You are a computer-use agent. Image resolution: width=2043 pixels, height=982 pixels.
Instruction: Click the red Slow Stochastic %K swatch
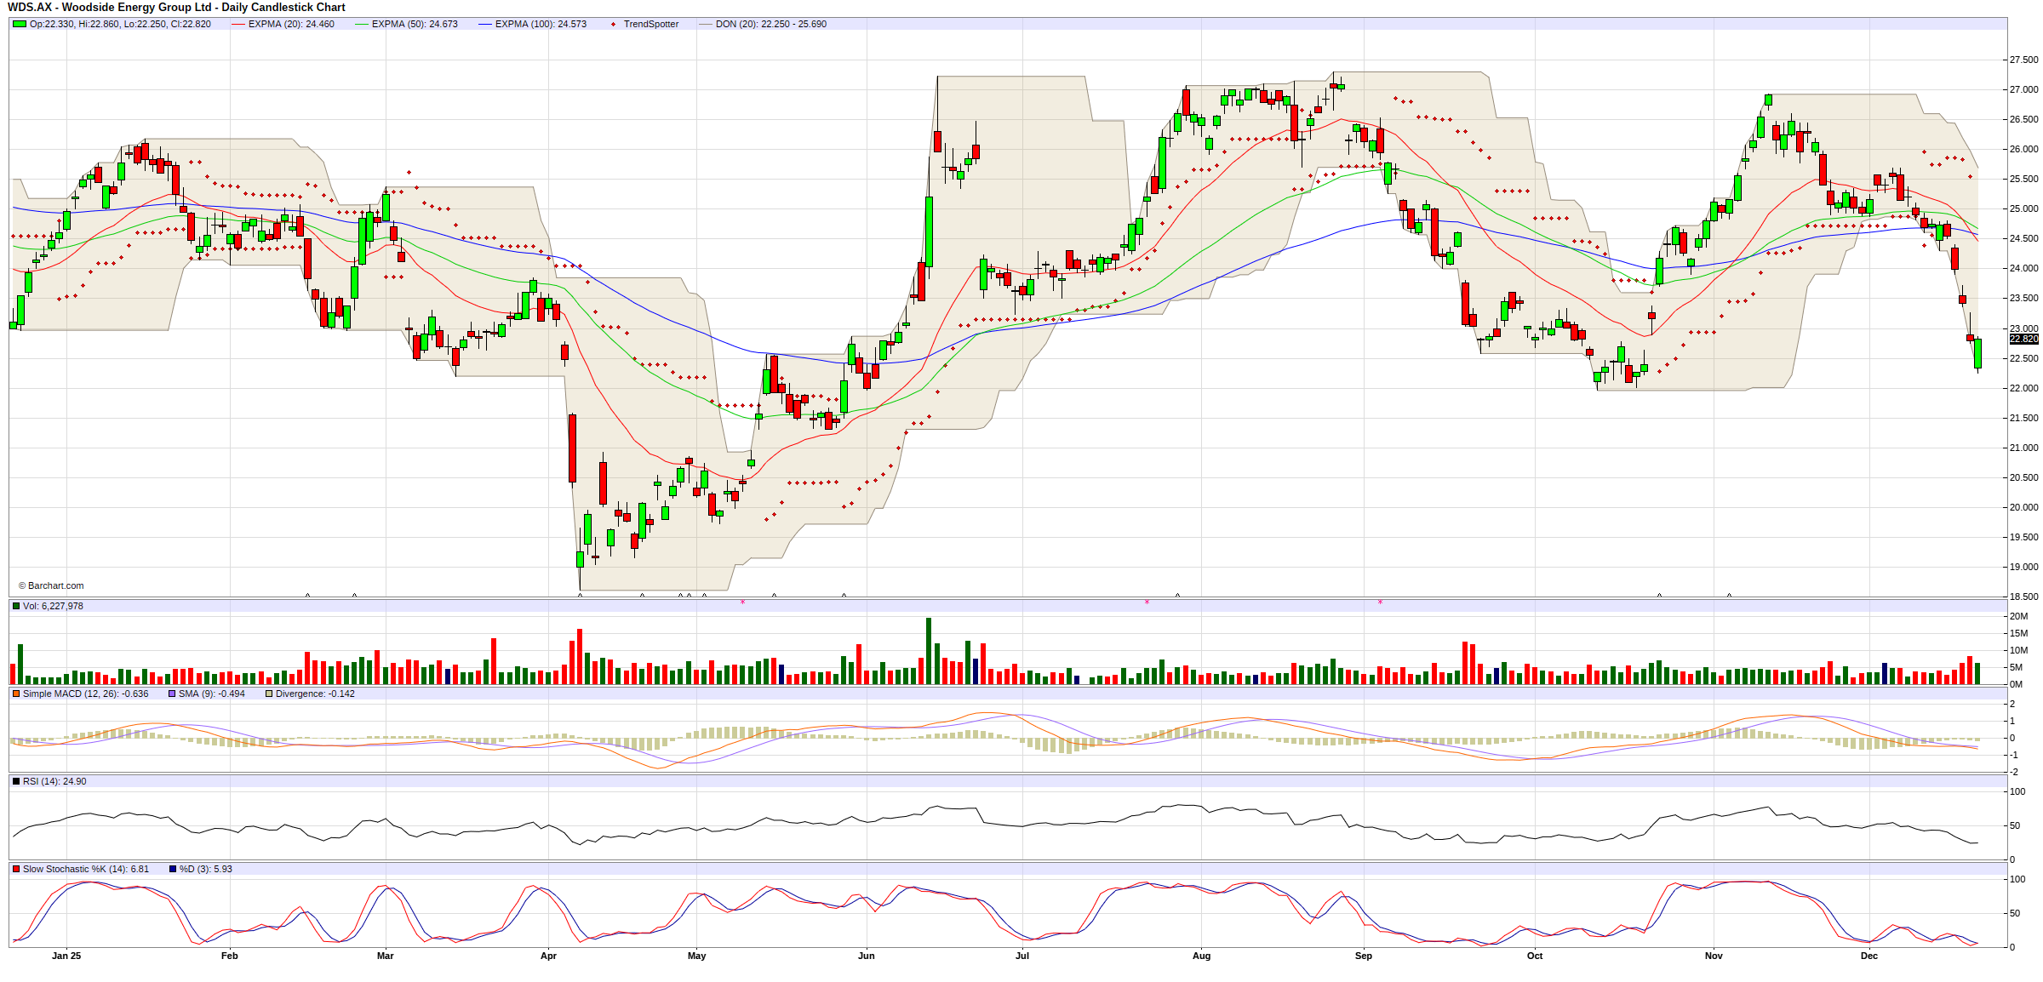(x=16, y=869)
